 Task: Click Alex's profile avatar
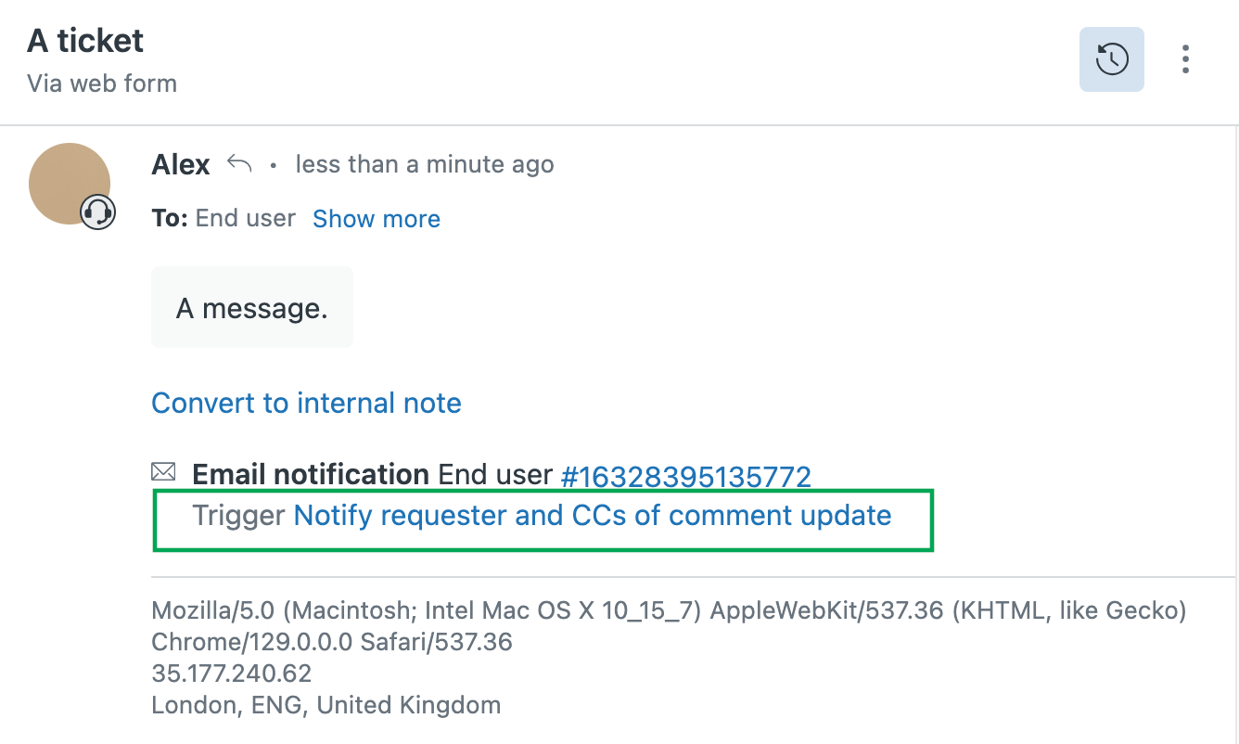(x=70, y=184)
